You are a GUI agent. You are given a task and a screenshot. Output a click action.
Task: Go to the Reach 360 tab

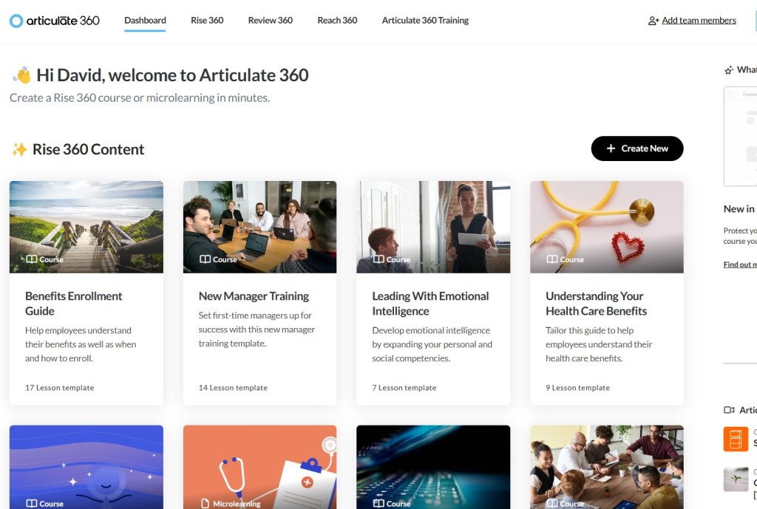[337, 20]
